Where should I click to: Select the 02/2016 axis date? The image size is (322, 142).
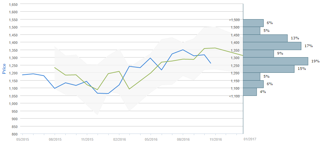[x=119, y=139]
